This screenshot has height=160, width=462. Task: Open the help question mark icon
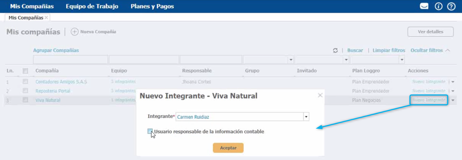(x=451, y=6)
